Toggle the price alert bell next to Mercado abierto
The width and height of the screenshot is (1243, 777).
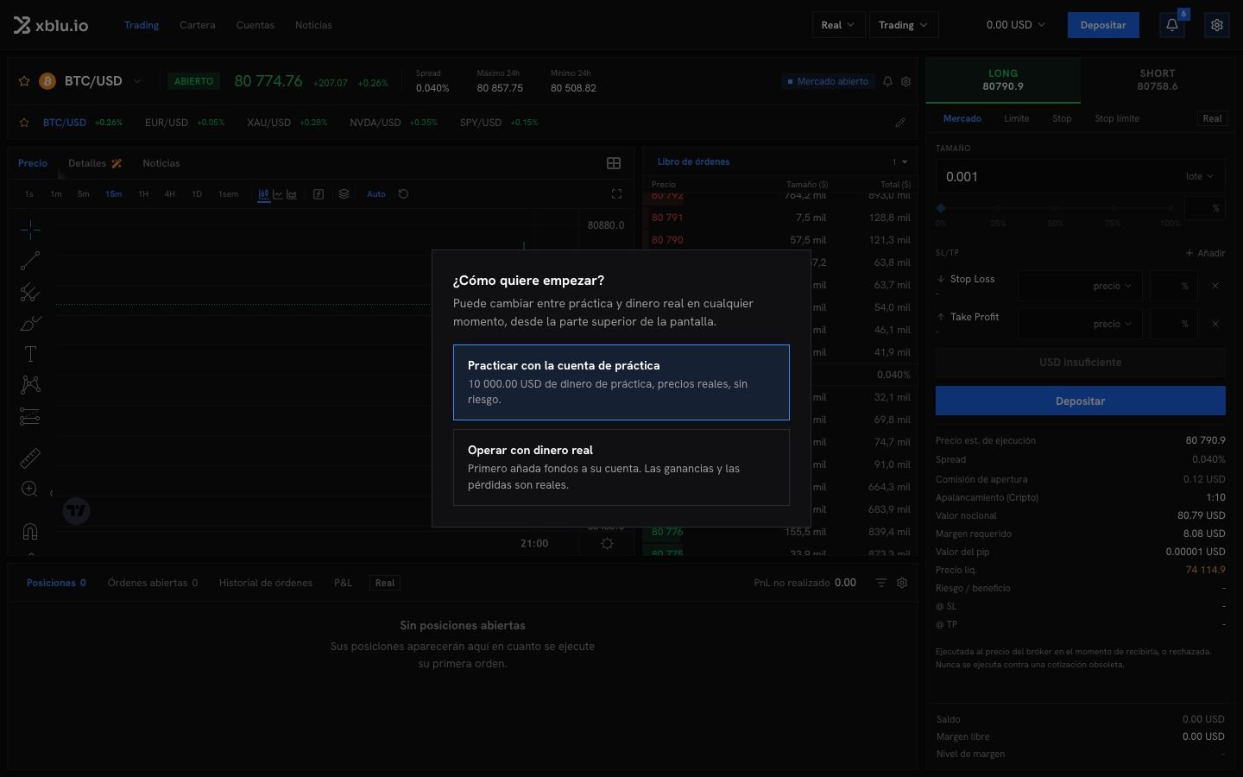(x=887, y=81)
